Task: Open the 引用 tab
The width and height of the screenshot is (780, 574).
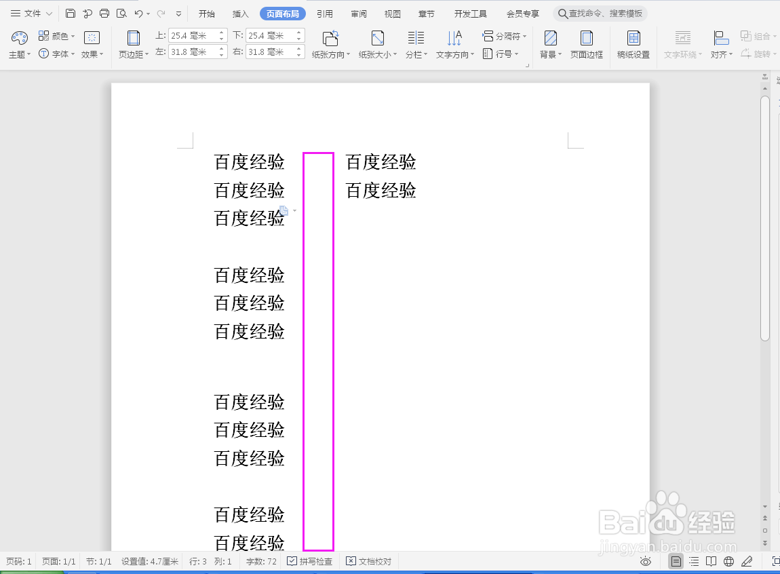Action: [325, 14]
